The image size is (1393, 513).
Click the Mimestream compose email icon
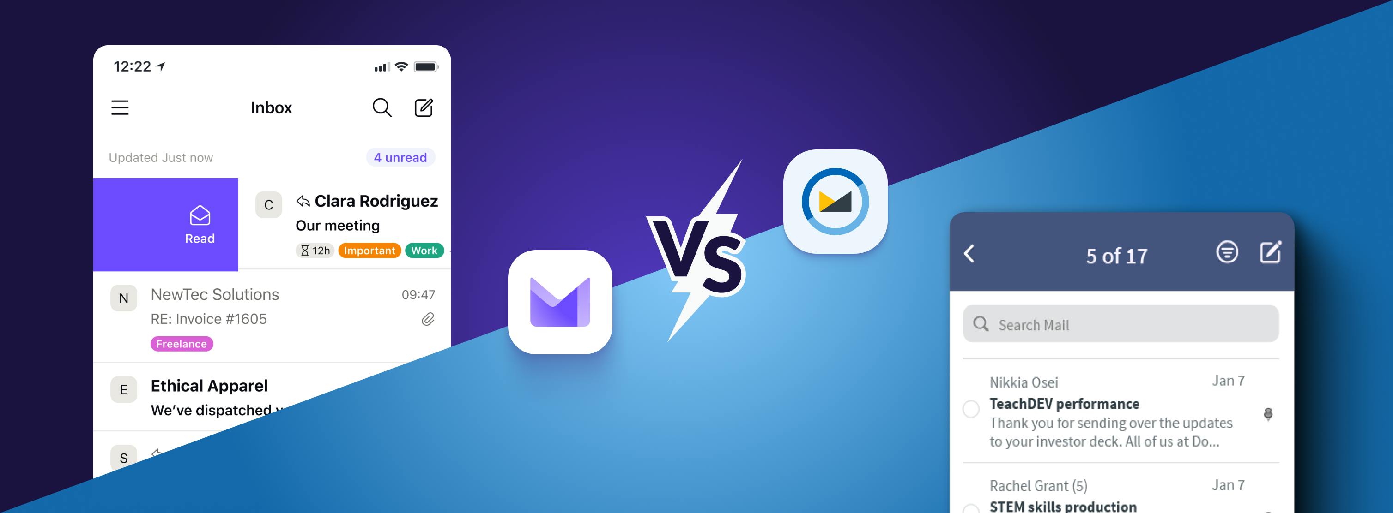tap(1272, 252)
